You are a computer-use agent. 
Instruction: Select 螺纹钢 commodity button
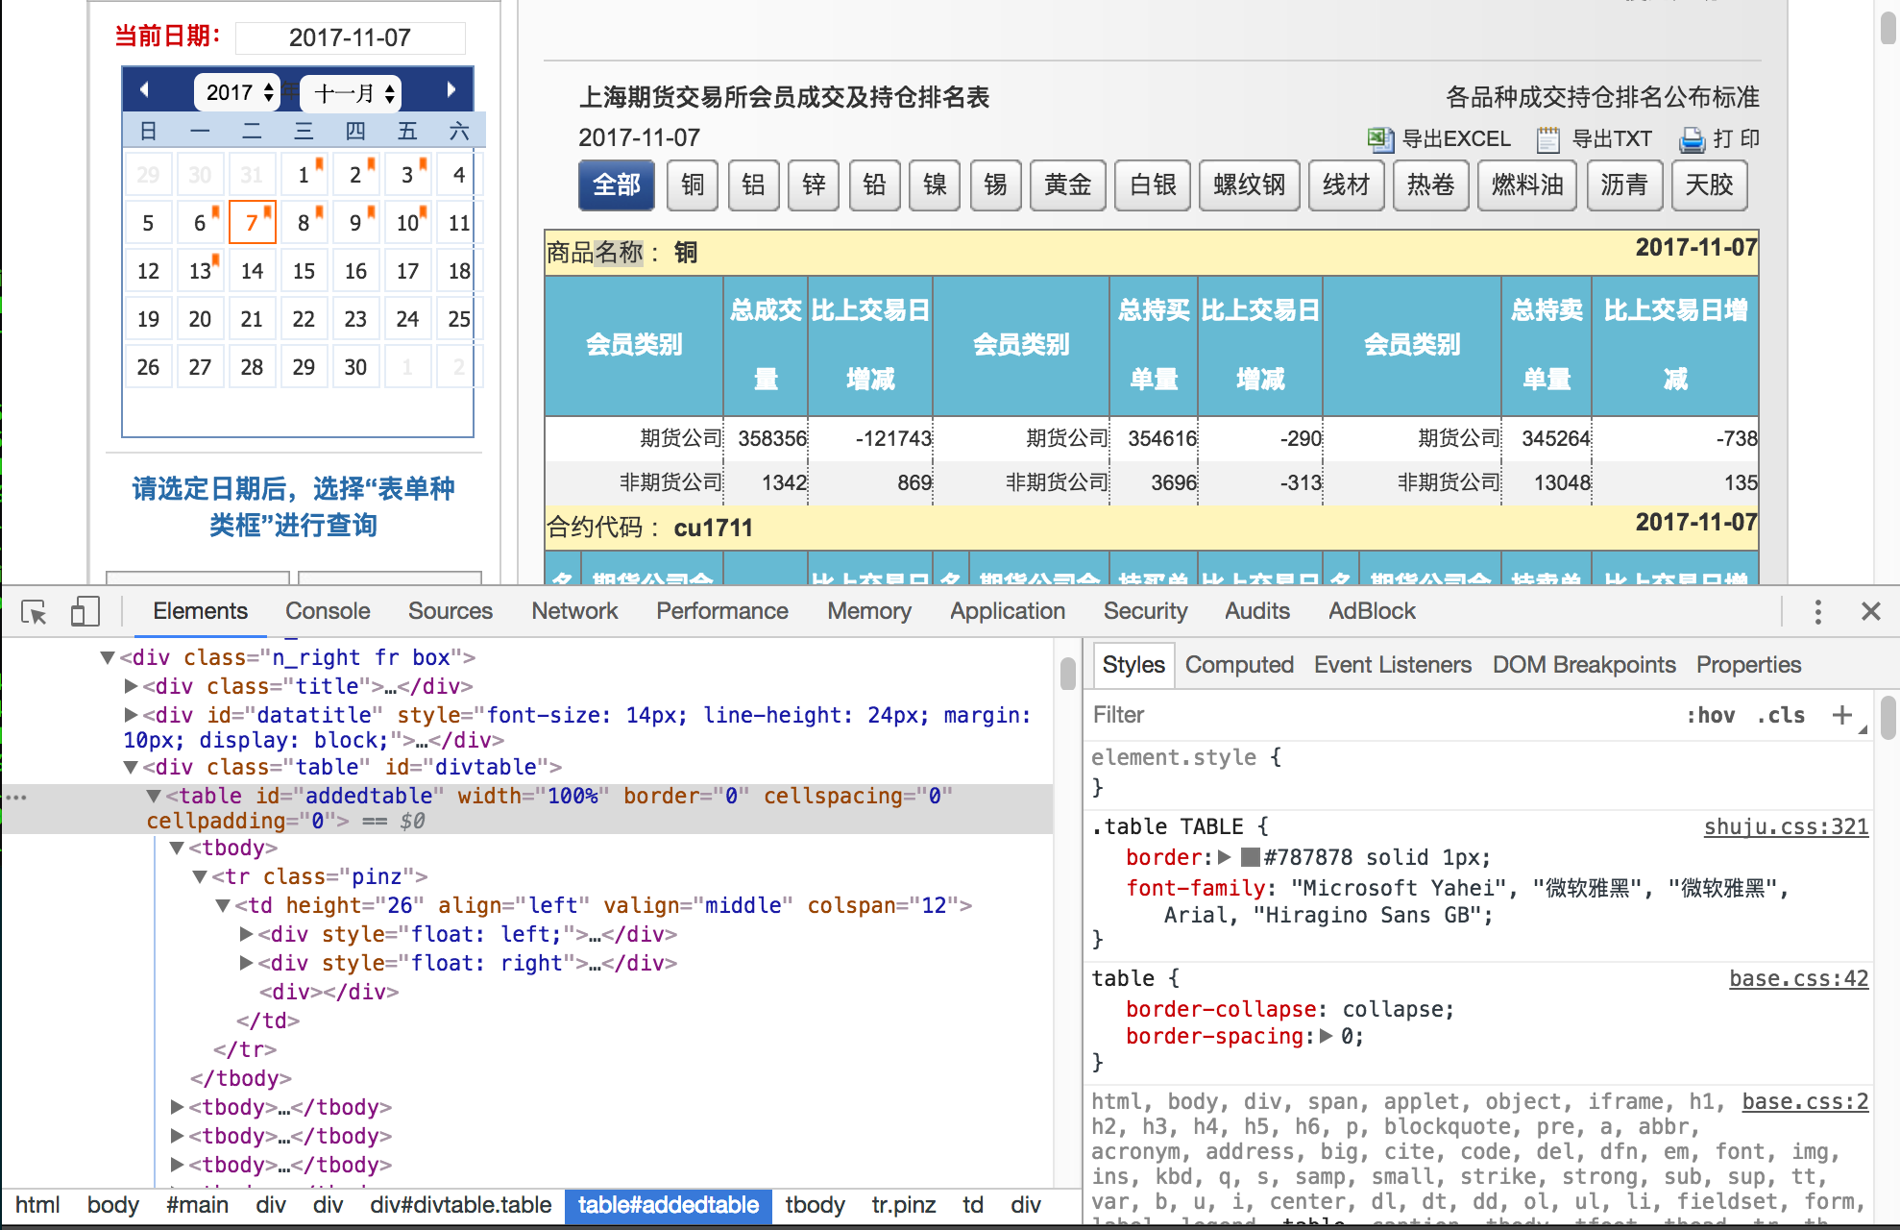1249,184
